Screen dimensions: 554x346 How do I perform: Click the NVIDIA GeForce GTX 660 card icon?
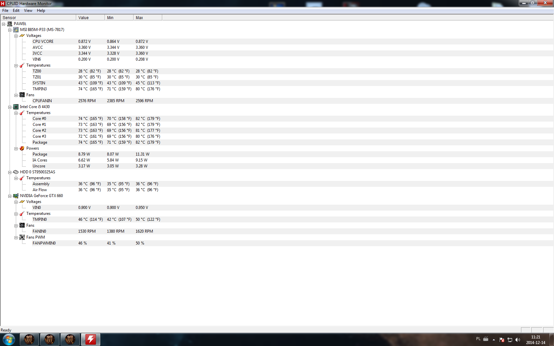coord(16,196)
